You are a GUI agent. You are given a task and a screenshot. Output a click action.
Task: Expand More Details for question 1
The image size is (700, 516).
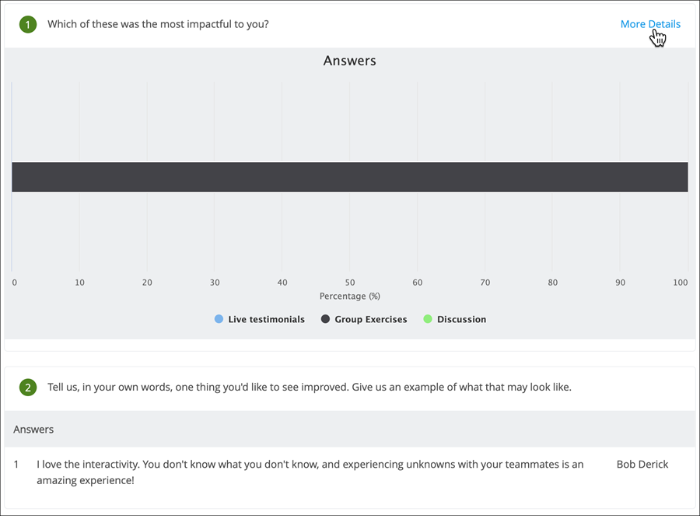coord(650,23)
